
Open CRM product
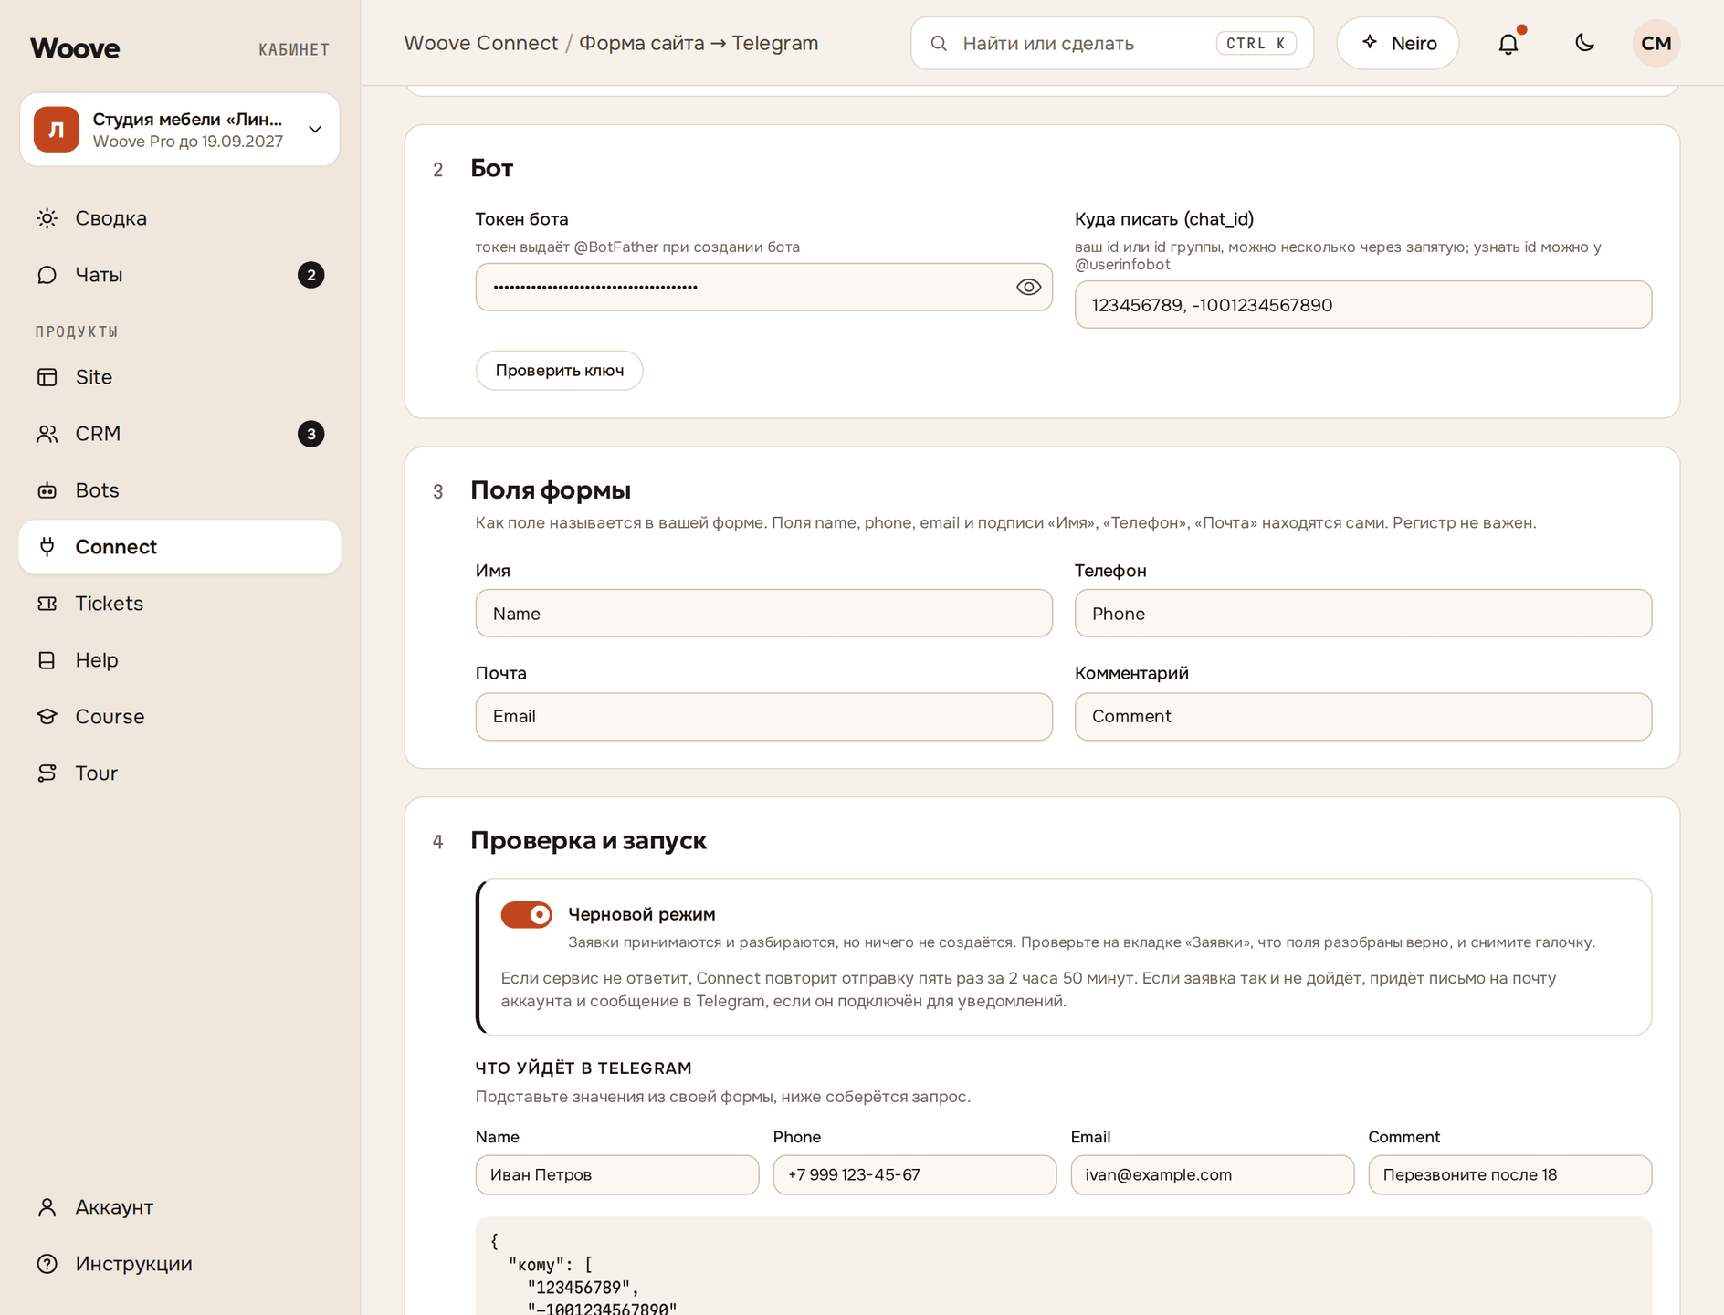tap(179, 434)
